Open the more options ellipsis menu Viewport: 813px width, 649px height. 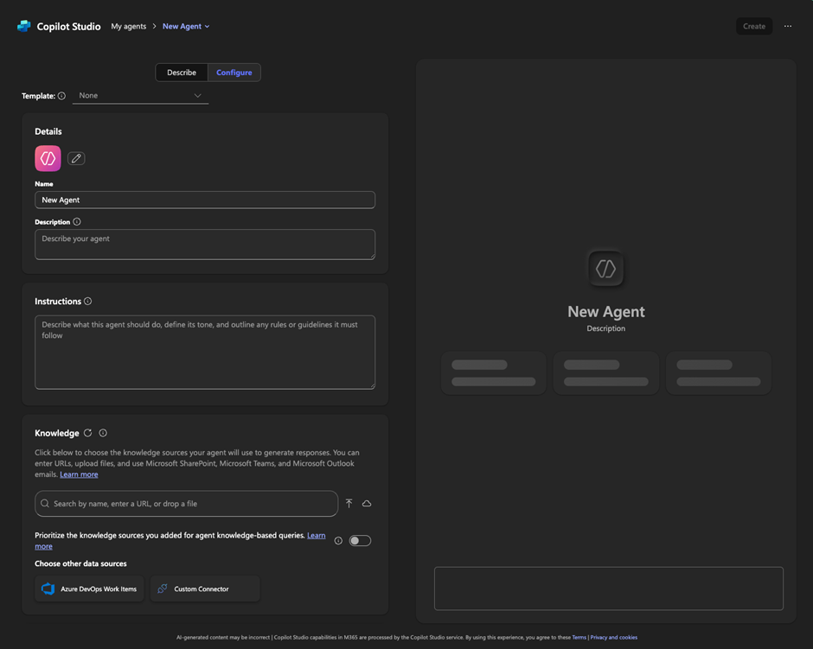(788, 26)
